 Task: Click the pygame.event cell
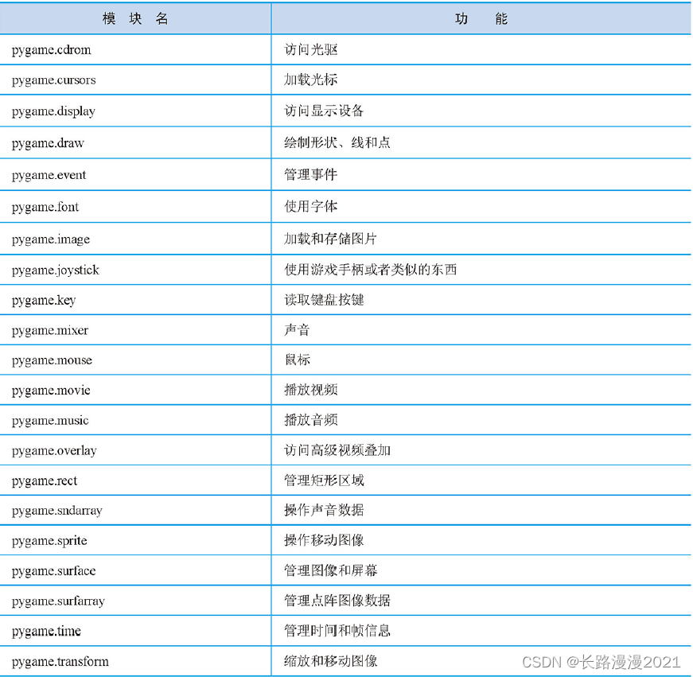[x=49, y=176]
